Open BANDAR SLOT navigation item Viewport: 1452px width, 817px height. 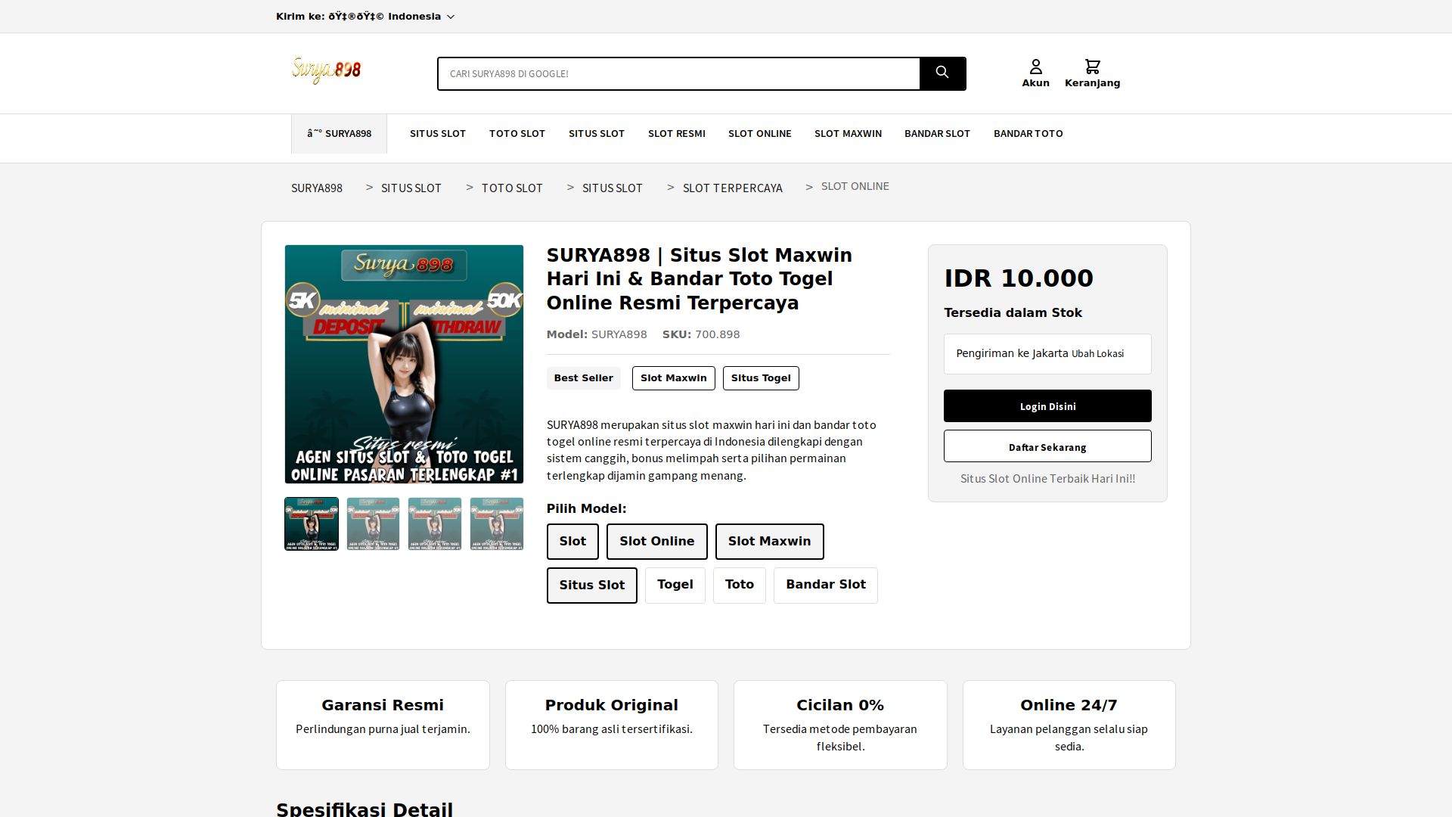coord(937,133)
